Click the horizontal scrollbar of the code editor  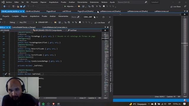pyautogui.click(x=51, y=98)
